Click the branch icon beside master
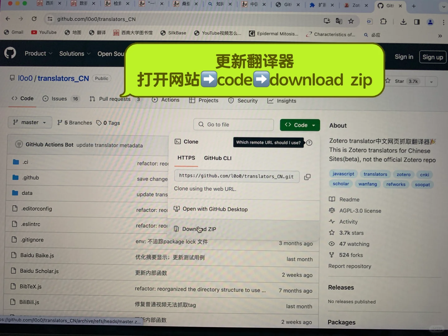The height and width of the screenshot is (336, 448). tap(16, 122)
